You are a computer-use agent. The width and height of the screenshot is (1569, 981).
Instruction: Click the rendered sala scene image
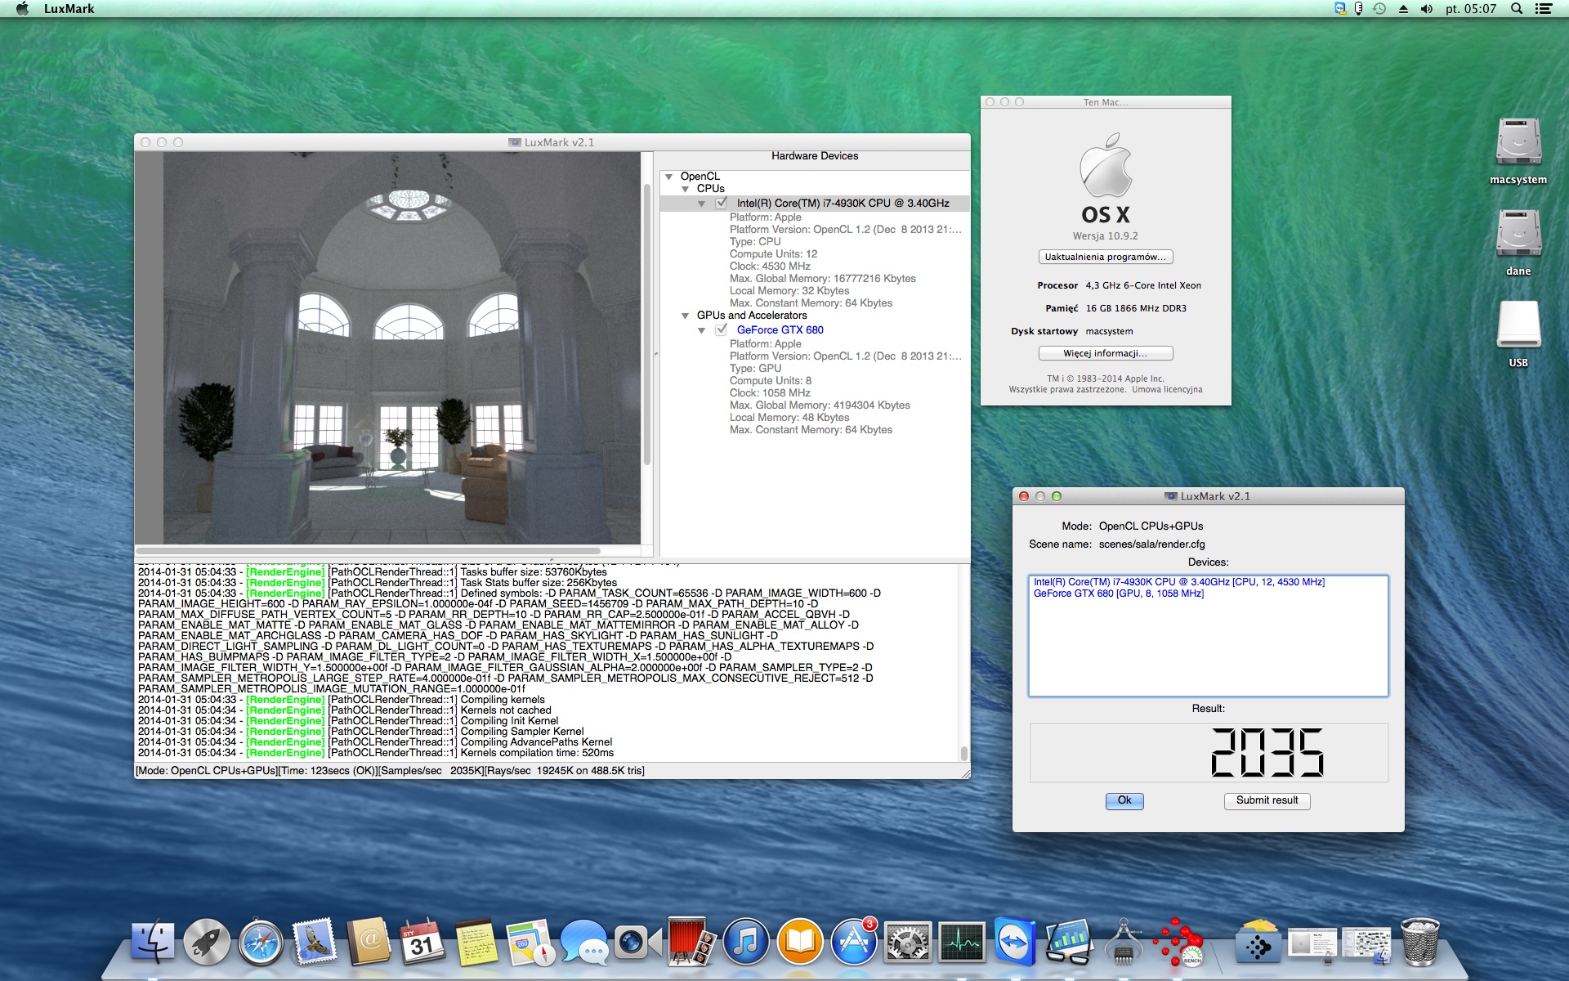[401, 347]
